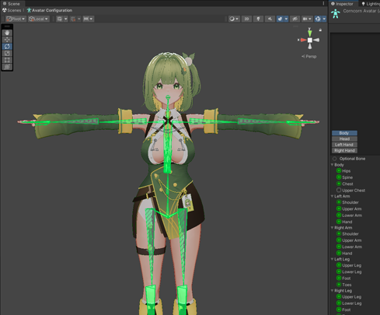Click the Left Hand mapping button

(344, 145)
